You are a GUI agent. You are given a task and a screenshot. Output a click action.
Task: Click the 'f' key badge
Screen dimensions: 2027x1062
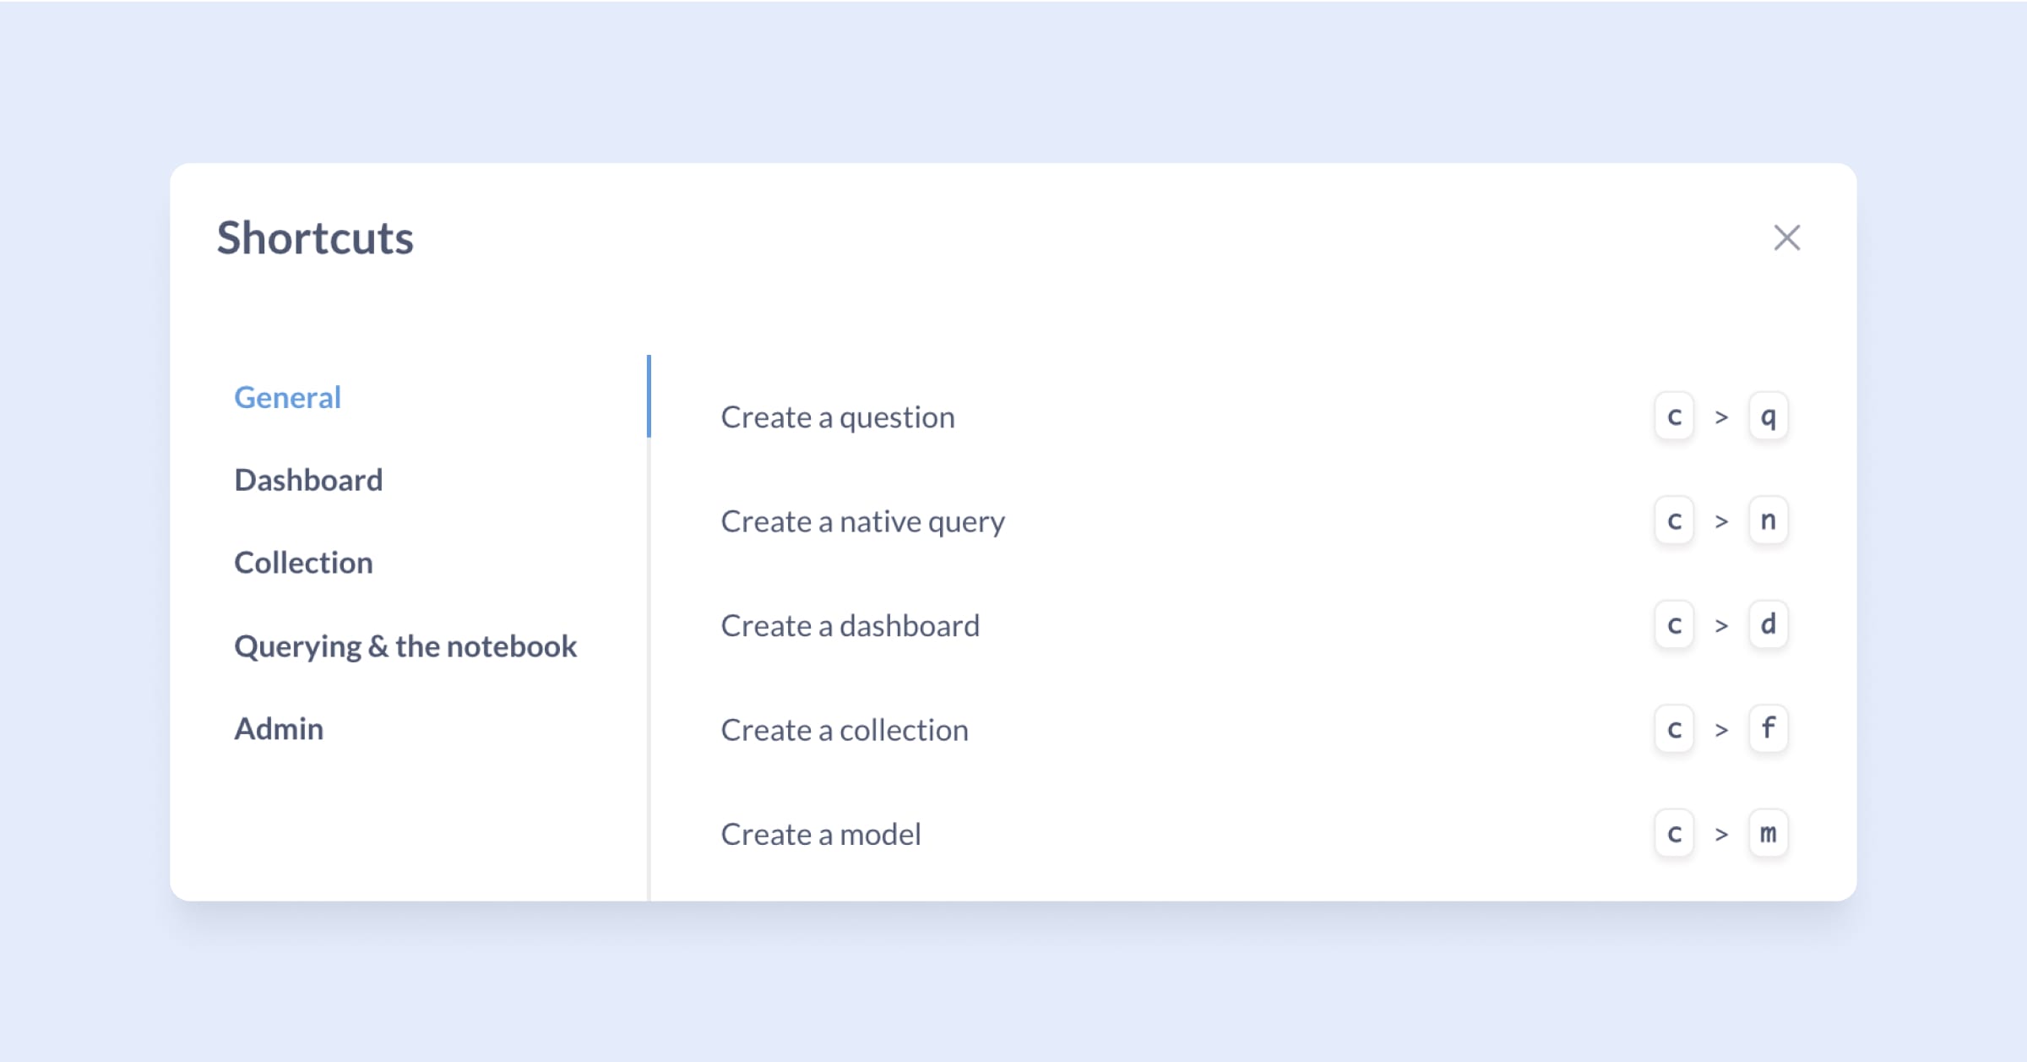click(1768, 729)
